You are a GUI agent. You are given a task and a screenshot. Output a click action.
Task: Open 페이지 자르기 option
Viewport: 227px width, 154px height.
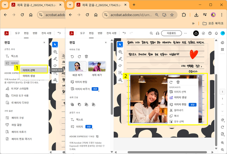point(16,132)
